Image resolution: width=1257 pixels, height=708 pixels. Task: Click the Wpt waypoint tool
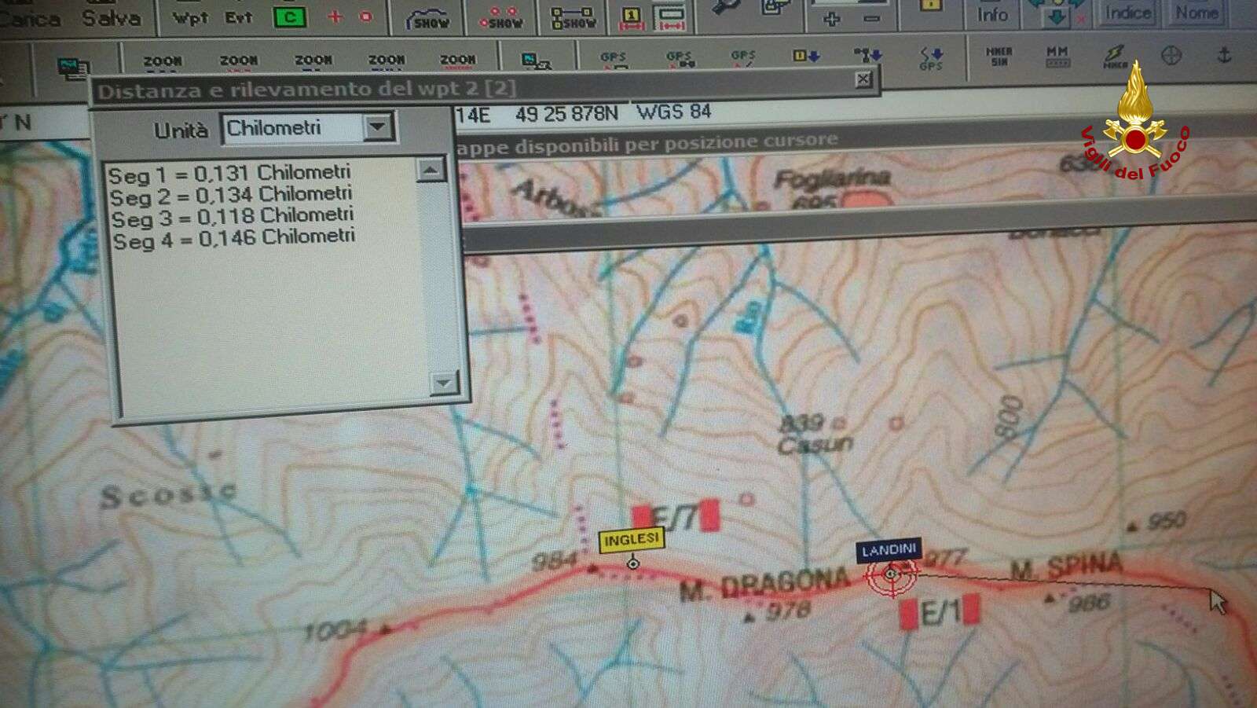[x=190, y=18]
